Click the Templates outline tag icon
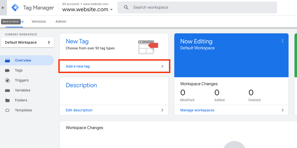297x148 pixels. [7, 110]
